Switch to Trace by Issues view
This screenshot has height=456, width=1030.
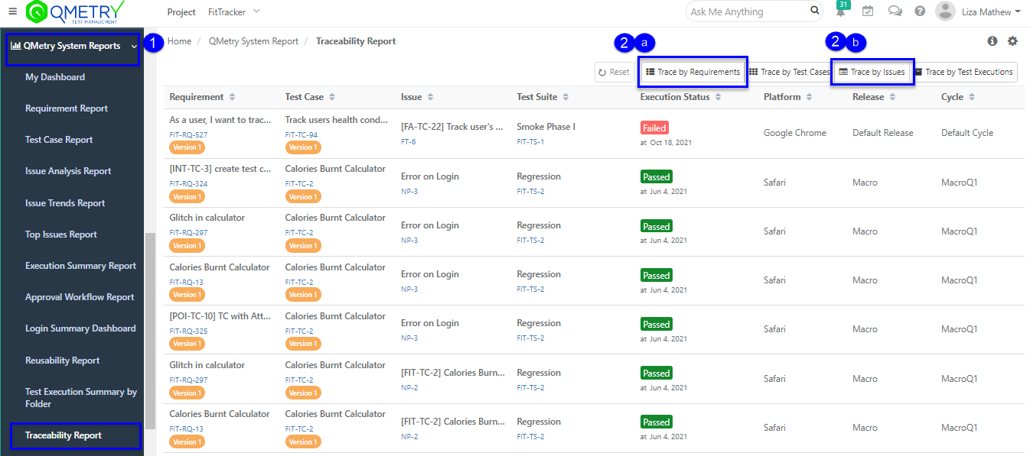pos(872,72)
